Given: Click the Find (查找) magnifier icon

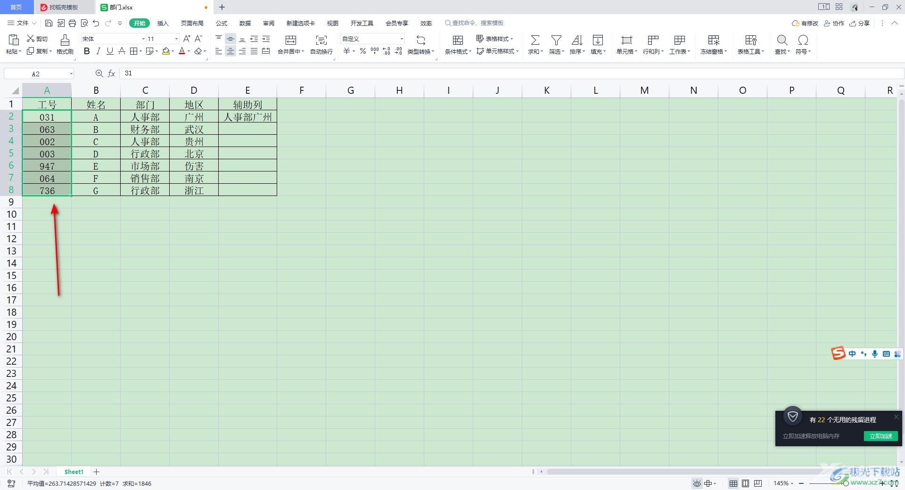Looking at the screenshot, I should coord(782,40).
